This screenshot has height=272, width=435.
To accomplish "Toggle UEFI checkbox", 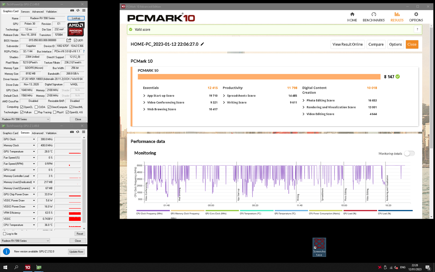I will click(75, 40).
